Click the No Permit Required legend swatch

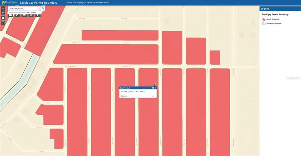point(264,24)
